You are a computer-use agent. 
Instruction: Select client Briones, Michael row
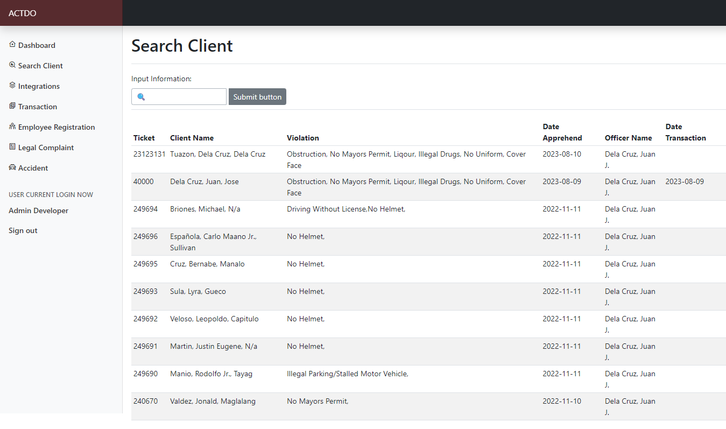205,209
